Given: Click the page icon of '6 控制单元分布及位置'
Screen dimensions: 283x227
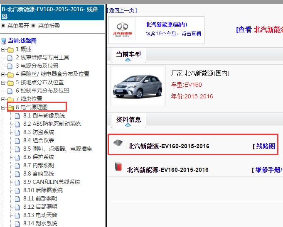Looking at the screenshot, I should 10,91.
